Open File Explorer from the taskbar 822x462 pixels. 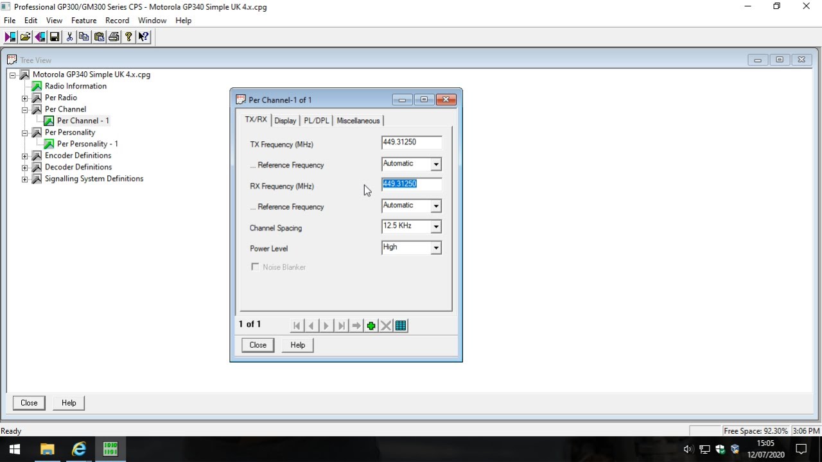[x=47, y=449]
